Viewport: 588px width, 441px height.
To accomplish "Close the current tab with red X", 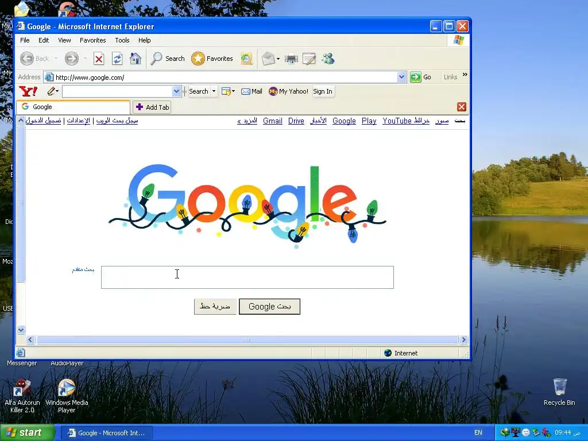I will (461, 107).
